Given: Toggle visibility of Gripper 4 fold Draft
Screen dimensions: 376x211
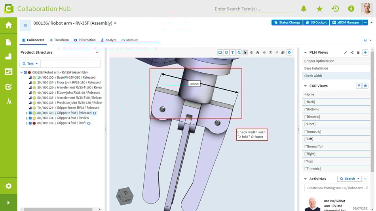Looking at the screenshot, I should point(89,123).
